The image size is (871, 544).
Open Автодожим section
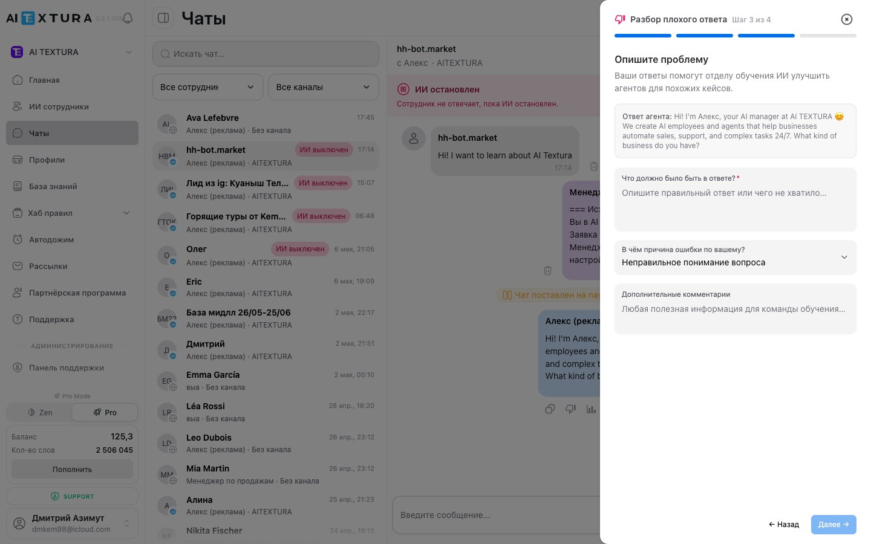[x=72, y=239]
